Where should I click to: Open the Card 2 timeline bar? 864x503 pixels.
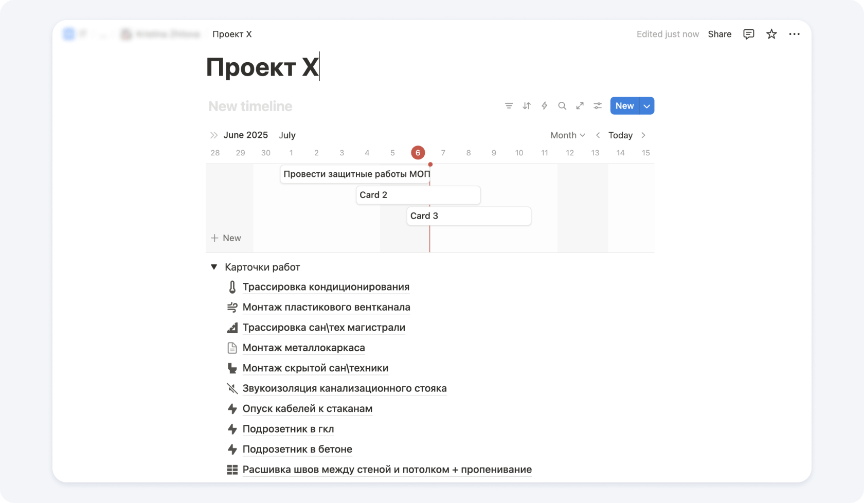click(418, 195)
